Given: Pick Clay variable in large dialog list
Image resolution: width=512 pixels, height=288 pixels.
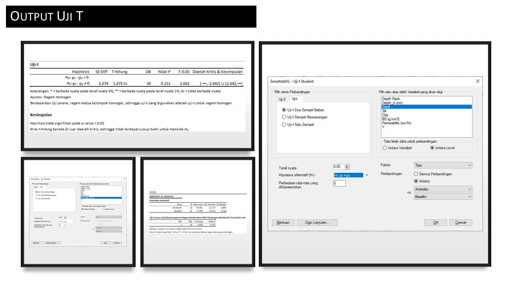Looking at the screenshot, I should pyautogui.click(x=385, y=115).
